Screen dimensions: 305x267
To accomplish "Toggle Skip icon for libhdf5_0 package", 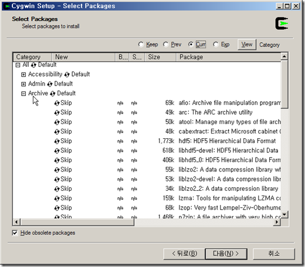I will (x=57, y=160).
